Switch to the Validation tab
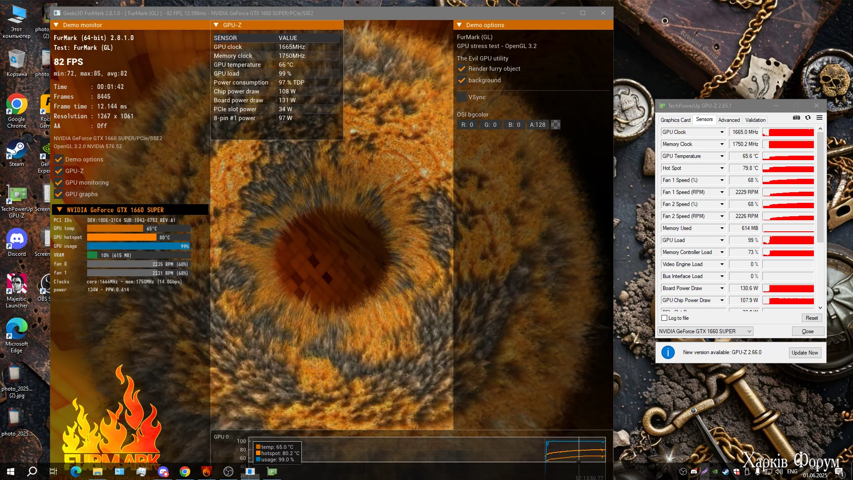Viewport: 853px width, 480px height. click(x=755, y=120)
